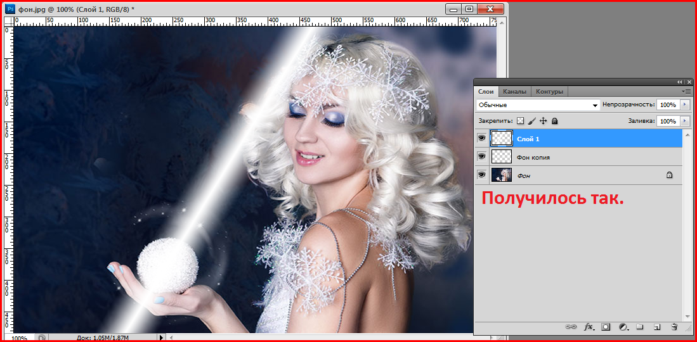Click the horizontal scrollbar left arrow of document

(172, 338)
